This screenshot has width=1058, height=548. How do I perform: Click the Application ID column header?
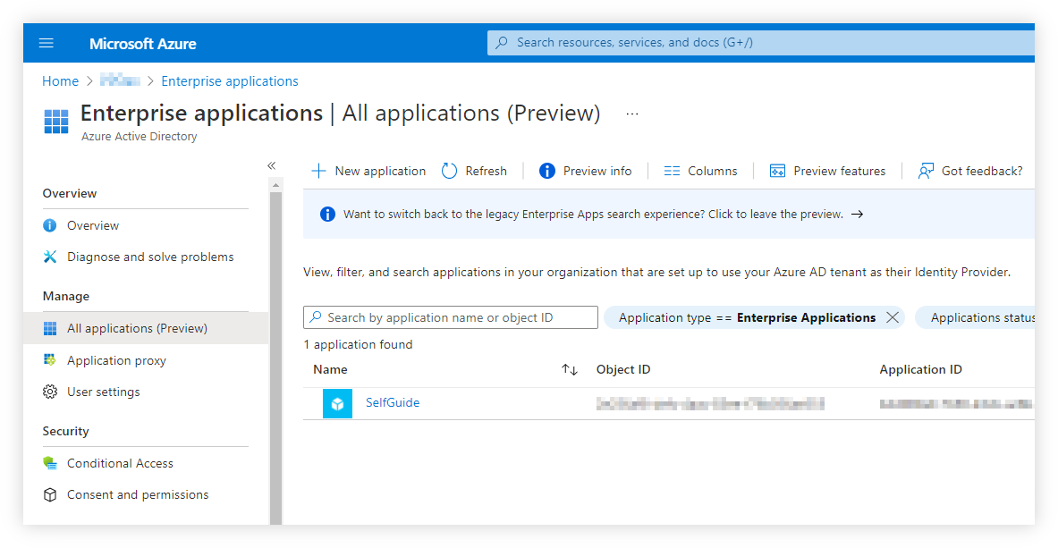920,369
